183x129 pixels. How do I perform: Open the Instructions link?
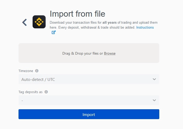coord(145,28)
